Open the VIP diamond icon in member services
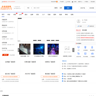This screenshot has height=96, width=96. tap(78, 47)
